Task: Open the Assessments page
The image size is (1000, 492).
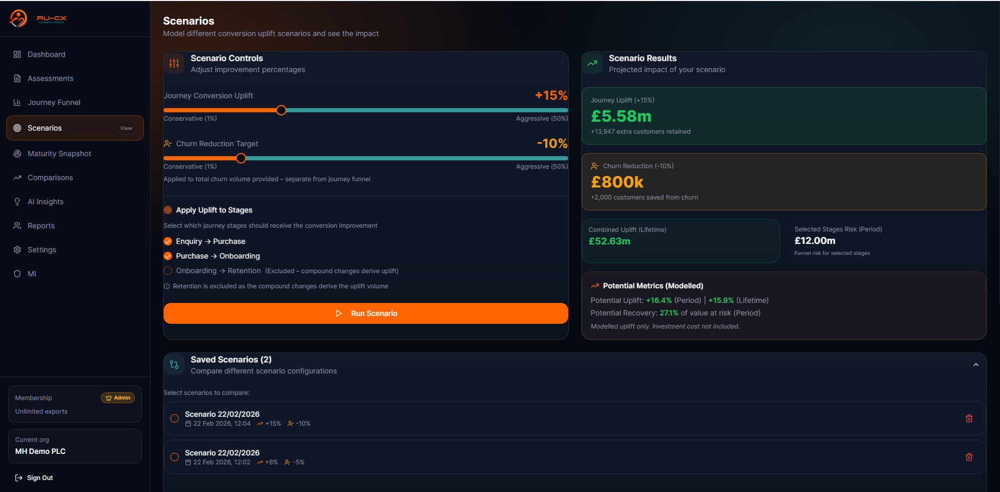Action: click(50, 78)
